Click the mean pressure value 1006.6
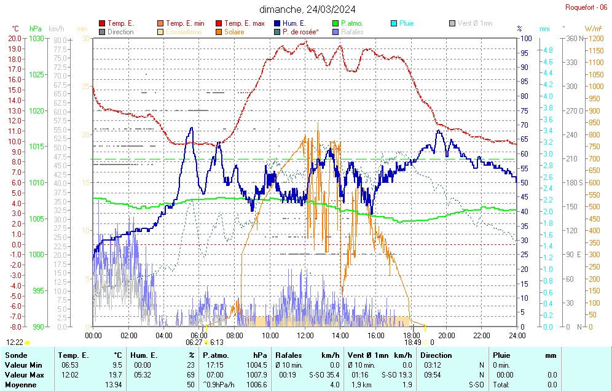 pyautogui.click(x=256, y=385)
